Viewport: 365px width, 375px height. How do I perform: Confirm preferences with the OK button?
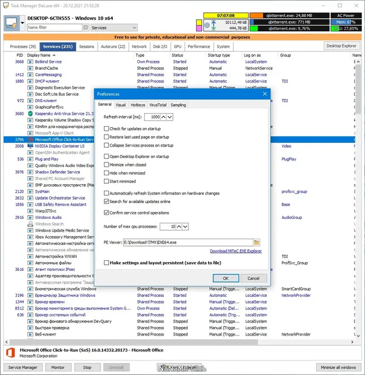(226, 278)
